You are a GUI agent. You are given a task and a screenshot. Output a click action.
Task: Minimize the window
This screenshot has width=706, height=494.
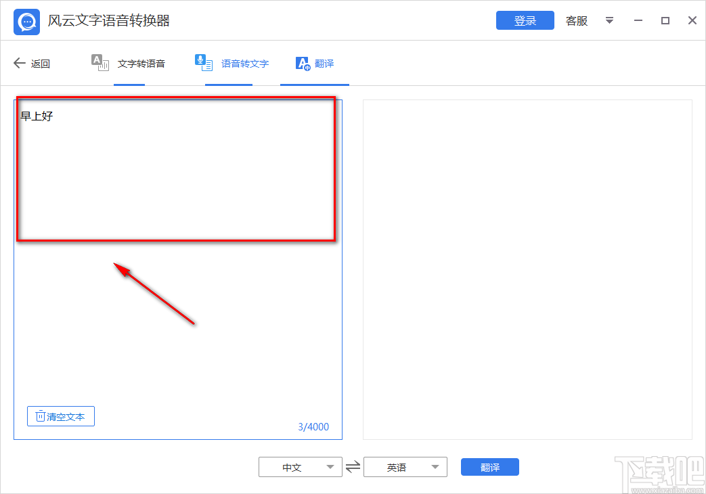638,21
